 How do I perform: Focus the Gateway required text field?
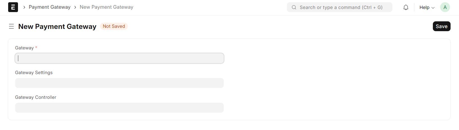click(119, 58)
